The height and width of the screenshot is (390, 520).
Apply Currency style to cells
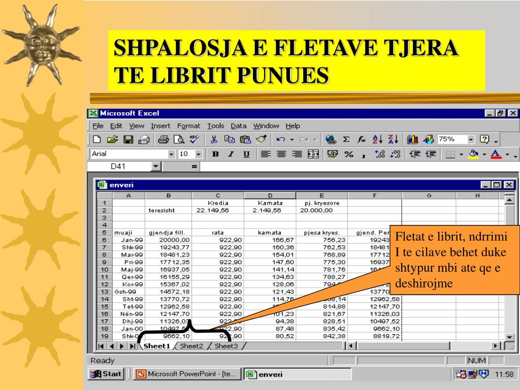332,154
